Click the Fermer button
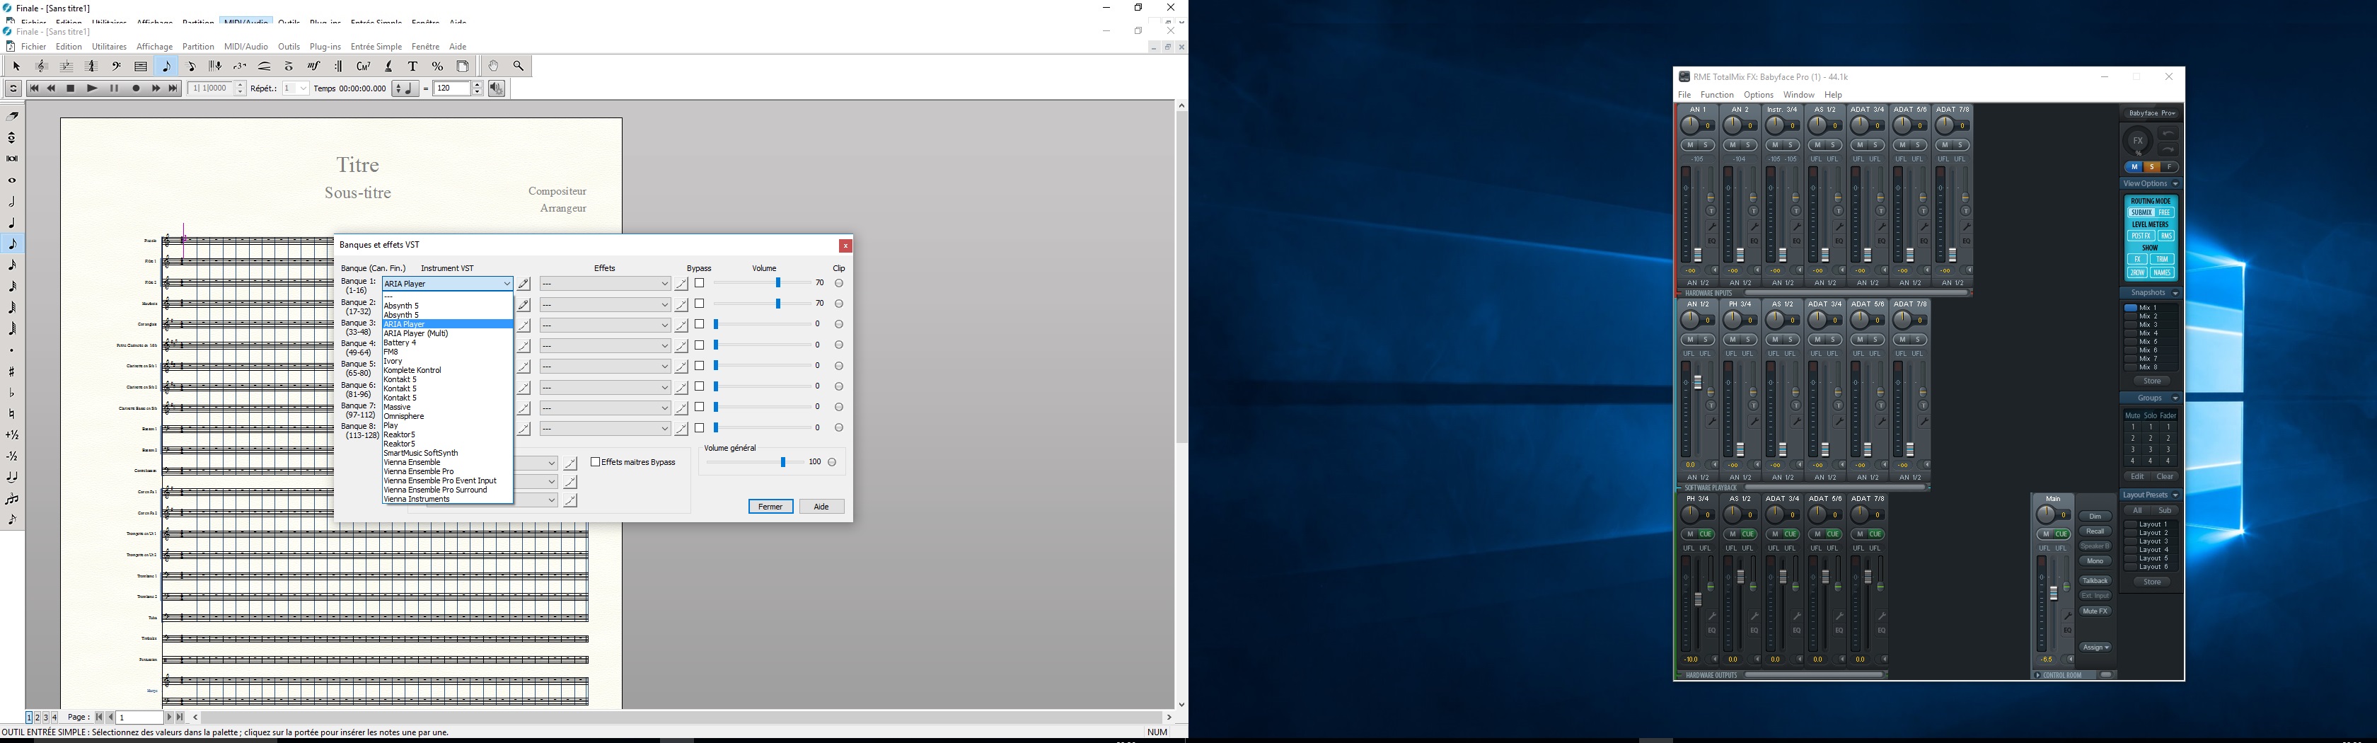 coord(770,507)
